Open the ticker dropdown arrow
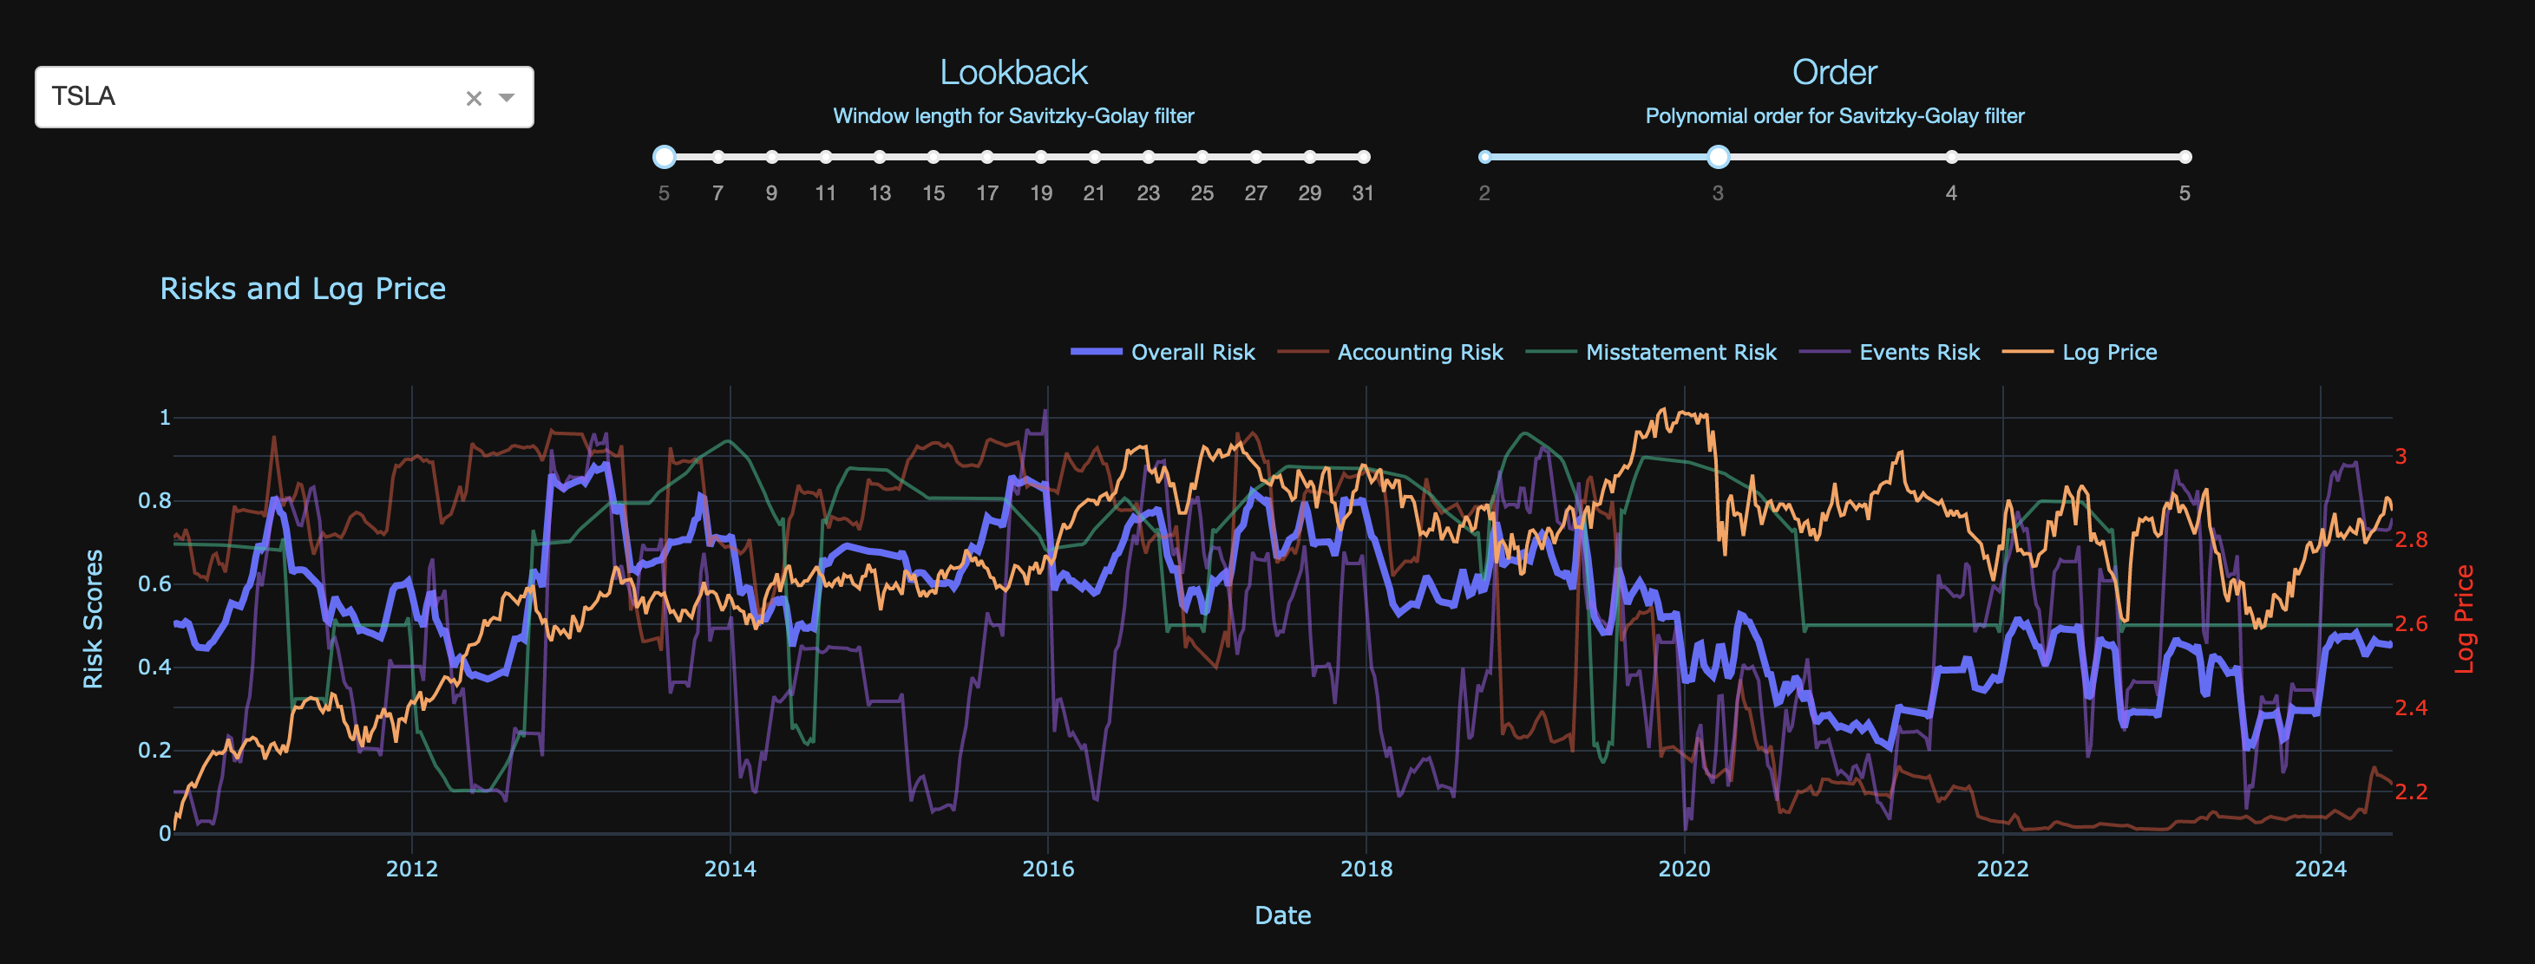This screenshot has width=2535, height=964. [507, 97]
